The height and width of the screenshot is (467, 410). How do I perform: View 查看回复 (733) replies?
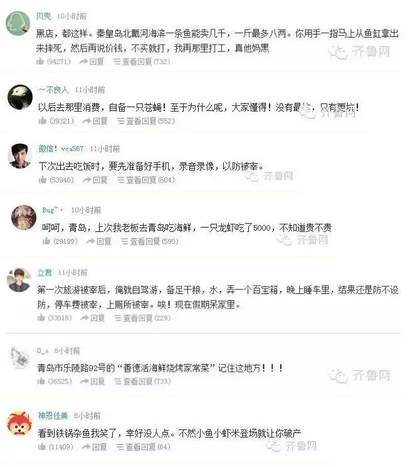pos(142,381)
